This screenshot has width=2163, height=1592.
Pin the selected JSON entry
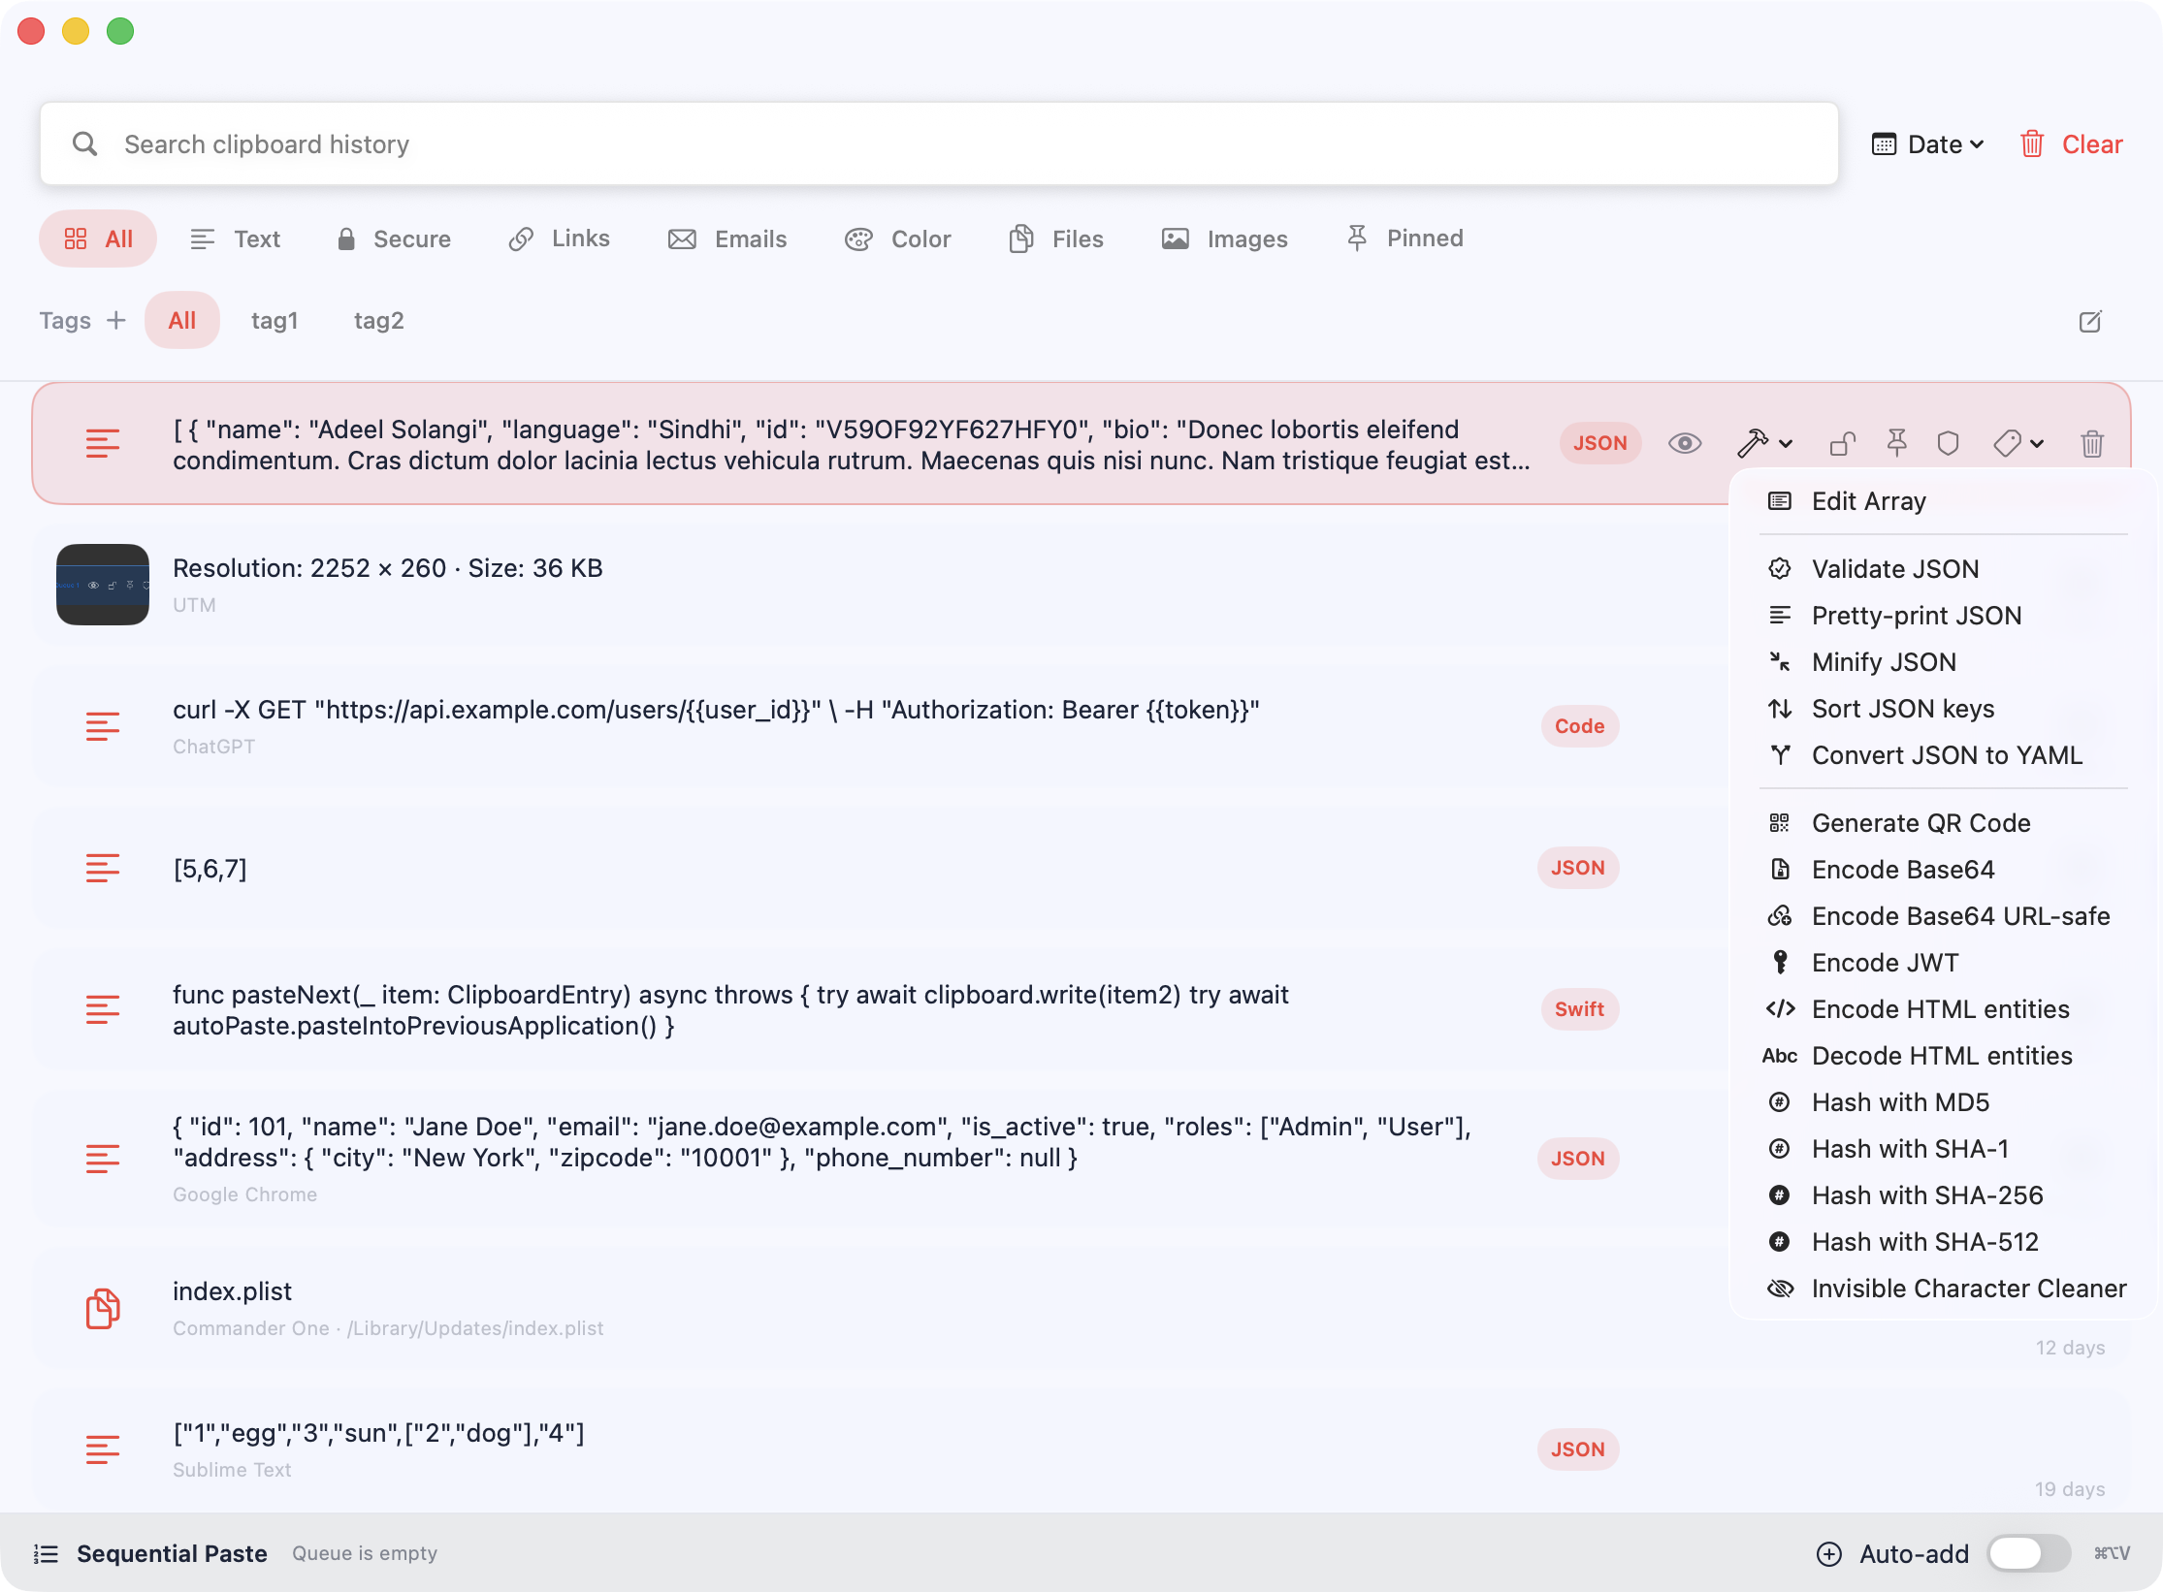(x=1896, y=443)
